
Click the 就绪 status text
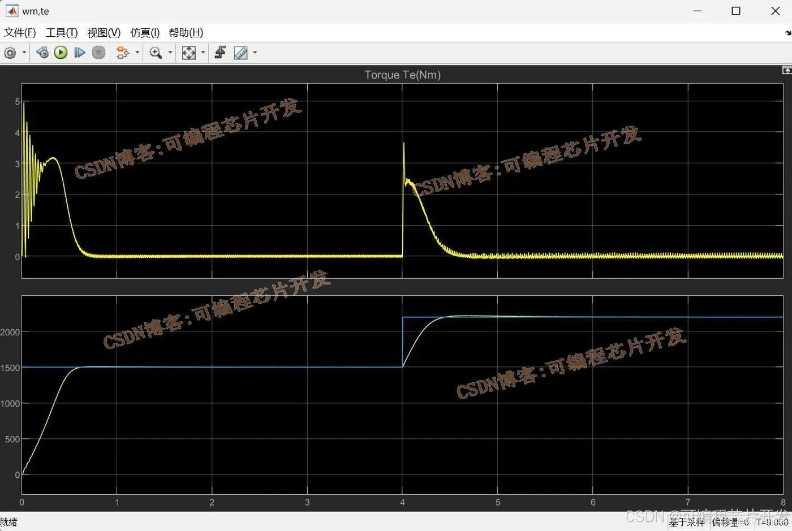pos(8,522)
